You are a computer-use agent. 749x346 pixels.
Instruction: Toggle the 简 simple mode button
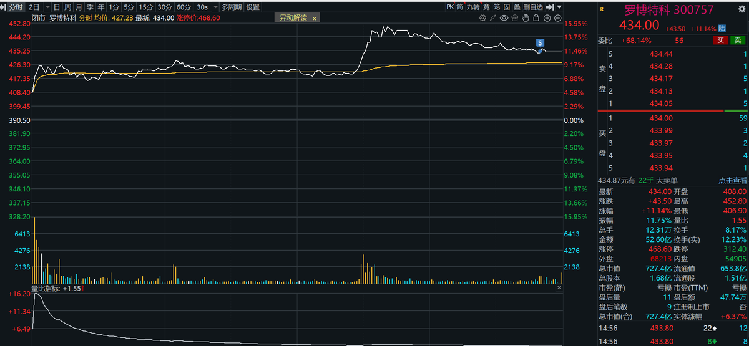click(460, 7)
